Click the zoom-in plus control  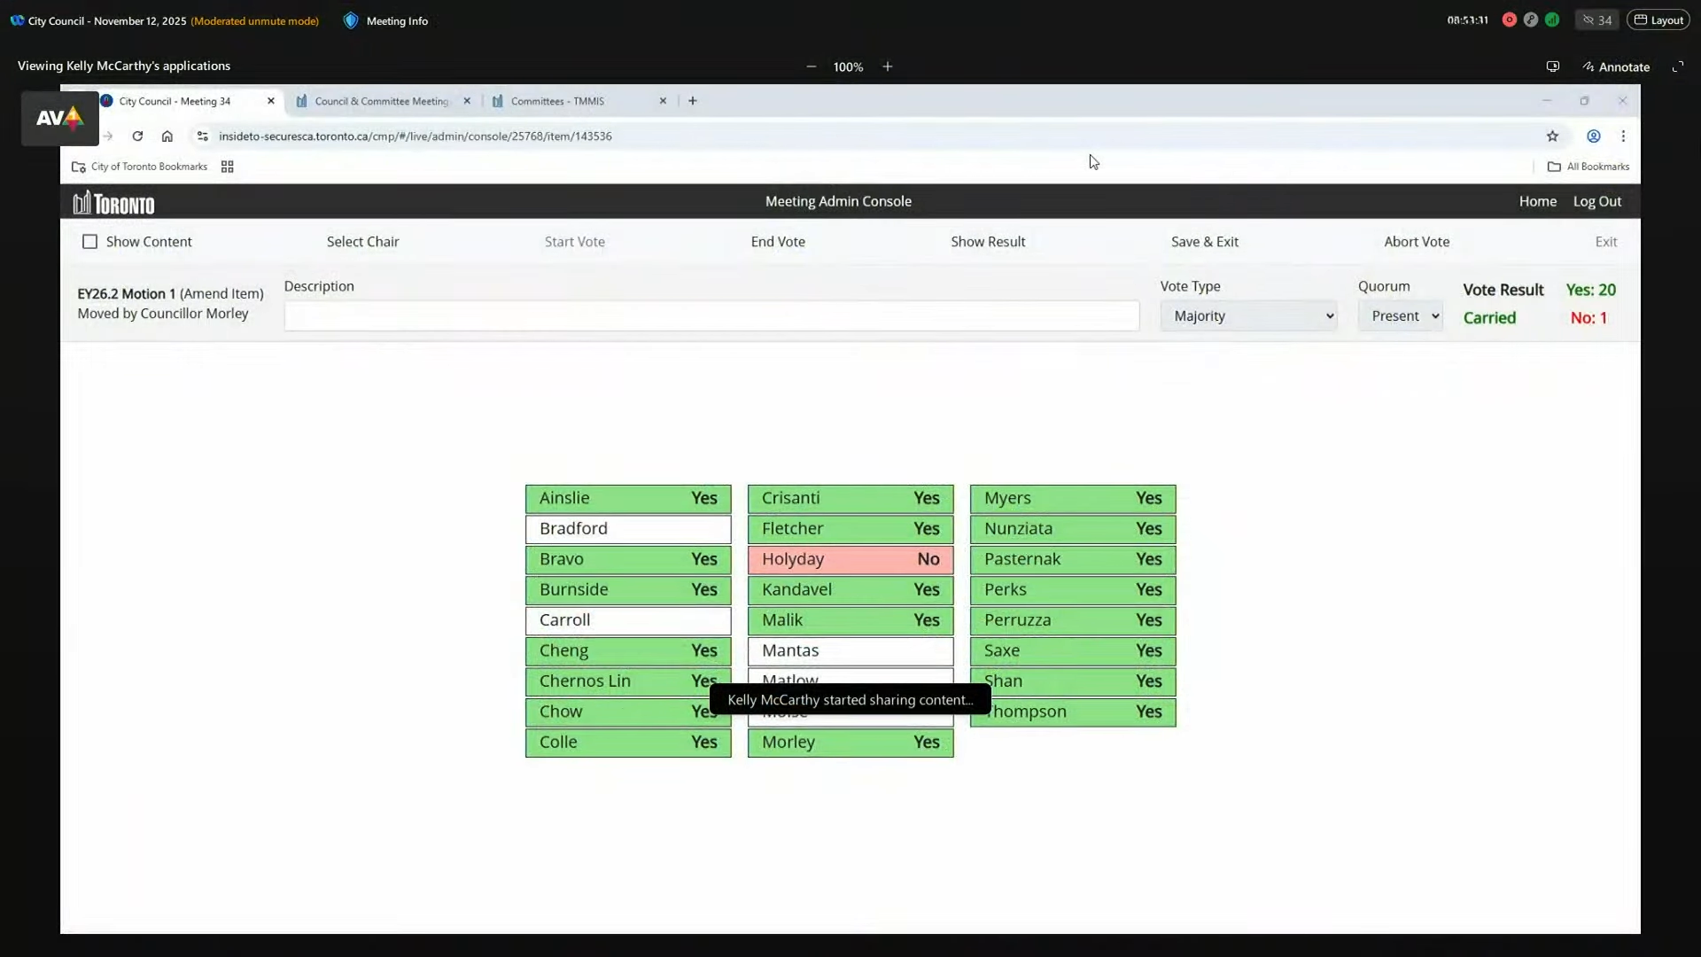[887, 66]
